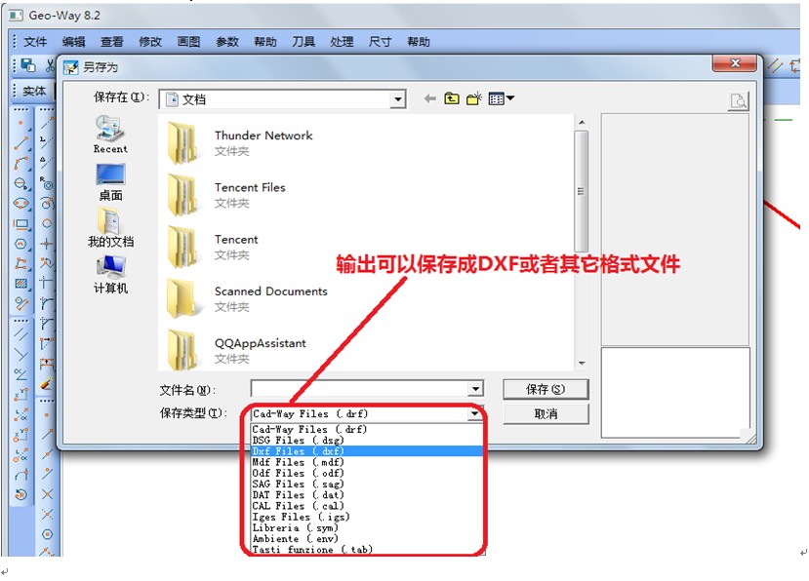Click the back arrow in the dialog toolbar
The height and width of the screenshot is (581, 809).
[x=429, y=98]
